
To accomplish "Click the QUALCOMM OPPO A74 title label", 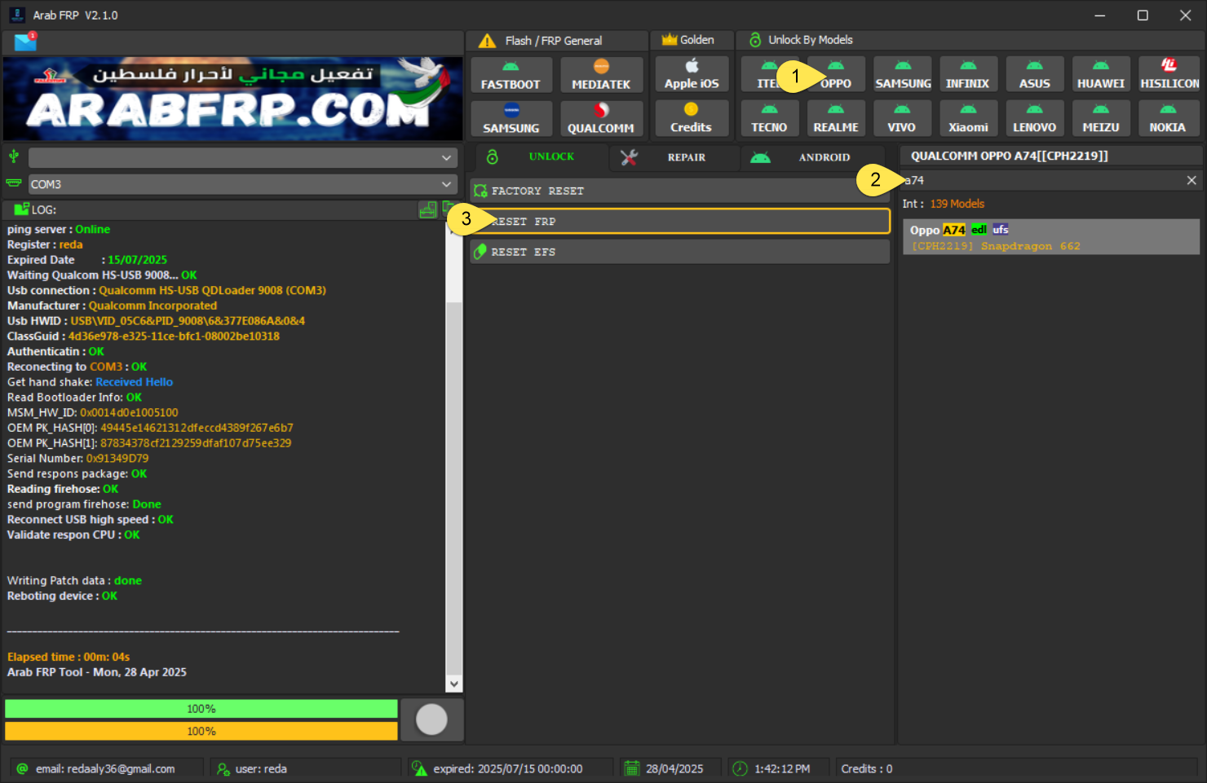I will click(x=1010, y=156).
